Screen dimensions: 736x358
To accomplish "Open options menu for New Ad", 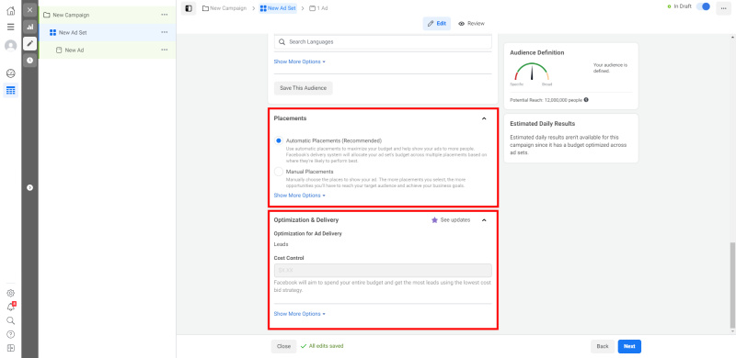I will click(165, 50).
